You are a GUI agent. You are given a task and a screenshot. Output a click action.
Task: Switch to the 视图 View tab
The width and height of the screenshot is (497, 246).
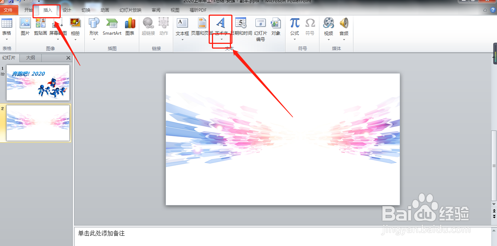pos(175,10)
